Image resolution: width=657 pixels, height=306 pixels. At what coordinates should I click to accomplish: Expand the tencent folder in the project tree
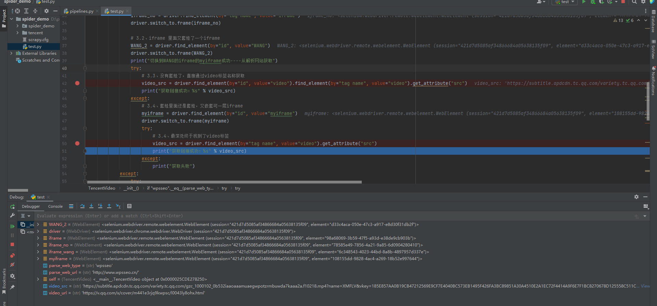[17, 33]
